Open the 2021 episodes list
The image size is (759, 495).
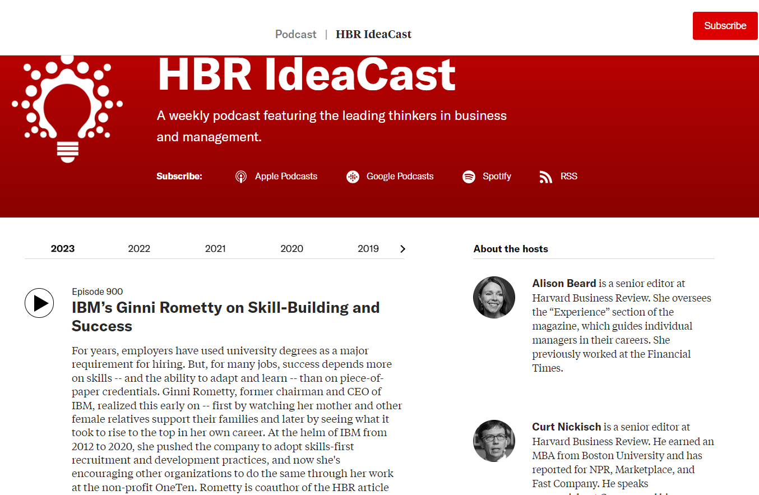click(215, 248)
